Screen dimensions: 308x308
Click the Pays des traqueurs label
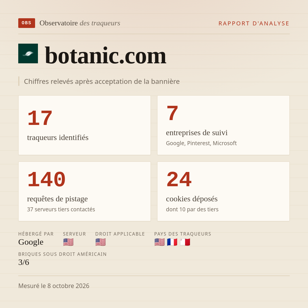click(x=183, y=234)
